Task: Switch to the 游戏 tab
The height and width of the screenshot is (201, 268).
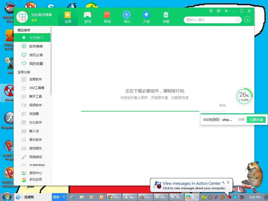Action: click(x=87, y=17)
